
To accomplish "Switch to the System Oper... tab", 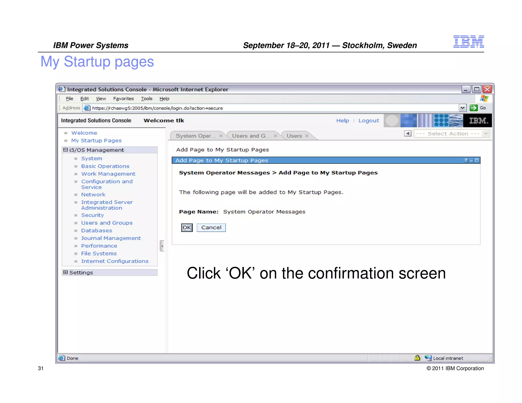I will point(196,136).
